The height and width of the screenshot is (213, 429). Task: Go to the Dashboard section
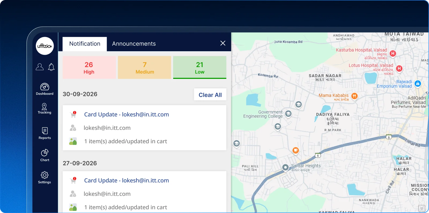(45, 89)
